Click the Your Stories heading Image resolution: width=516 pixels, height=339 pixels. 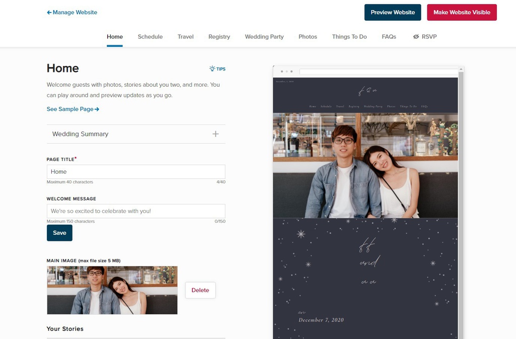65,329
